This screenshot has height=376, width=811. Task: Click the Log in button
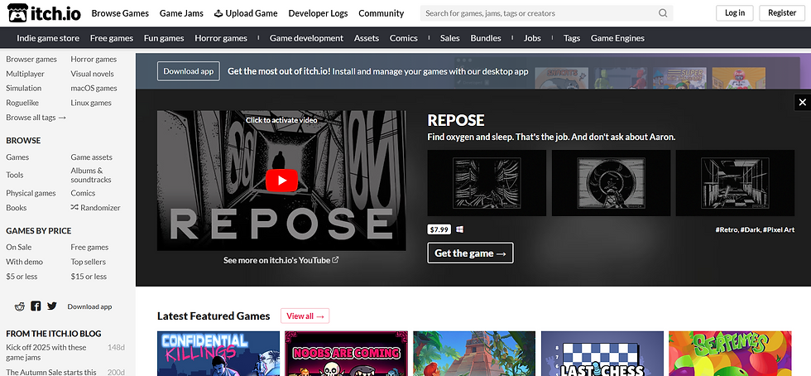735,13
